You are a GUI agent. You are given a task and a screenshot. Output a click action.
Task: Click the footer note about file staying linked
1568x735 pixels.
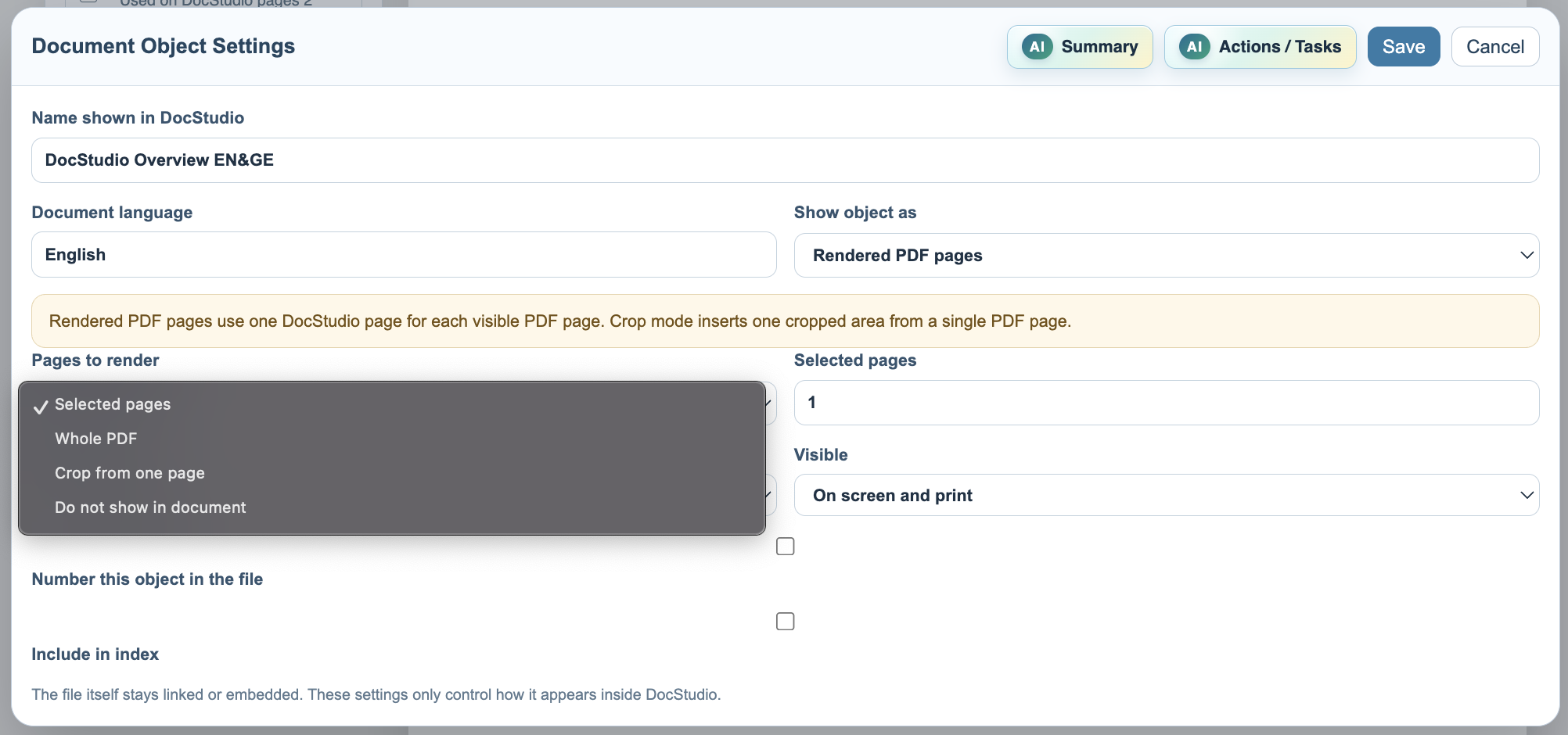pyautogui.click(x=376, y=694)
